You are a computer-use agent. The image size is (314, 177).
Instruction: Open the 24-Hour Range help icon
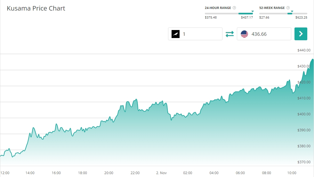tap(234, 8)
